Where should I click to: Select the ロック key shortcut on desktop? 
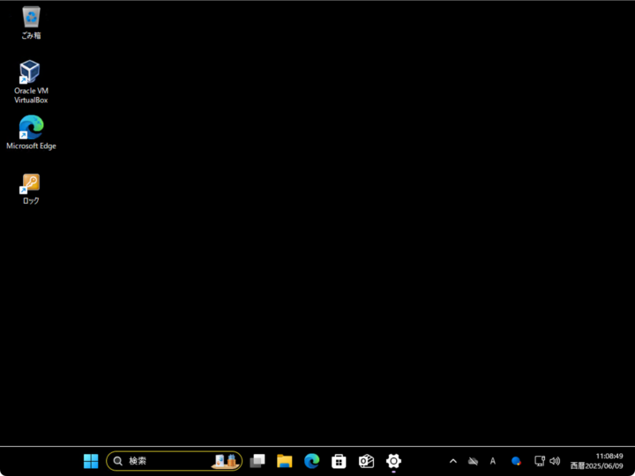click(31, 189)
